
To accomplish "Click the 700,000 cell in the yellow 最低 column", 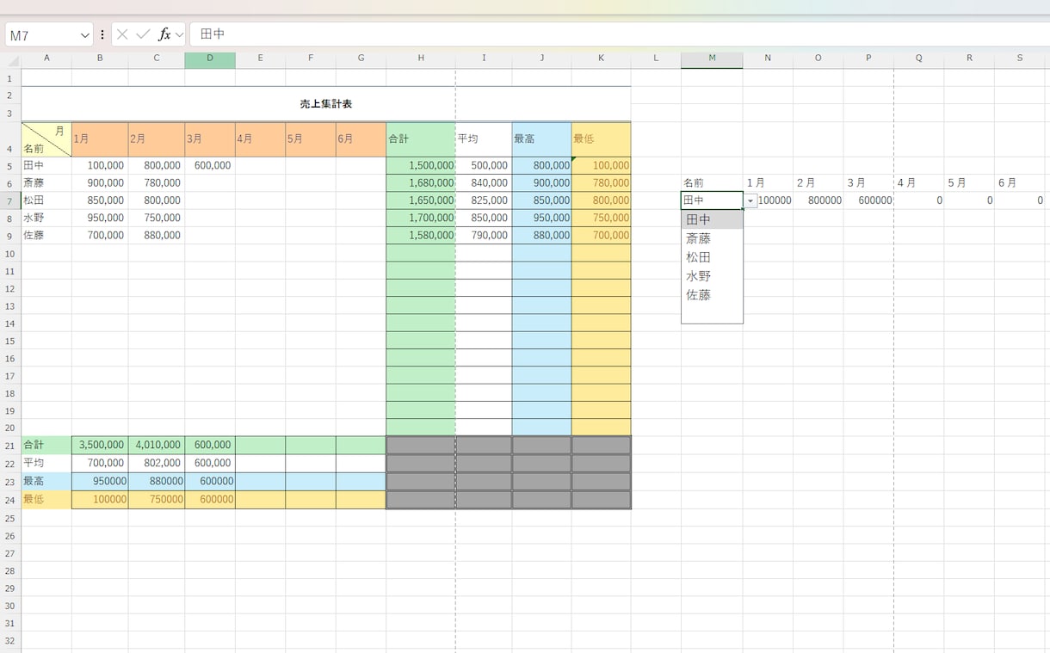I will tap(601, 235).
